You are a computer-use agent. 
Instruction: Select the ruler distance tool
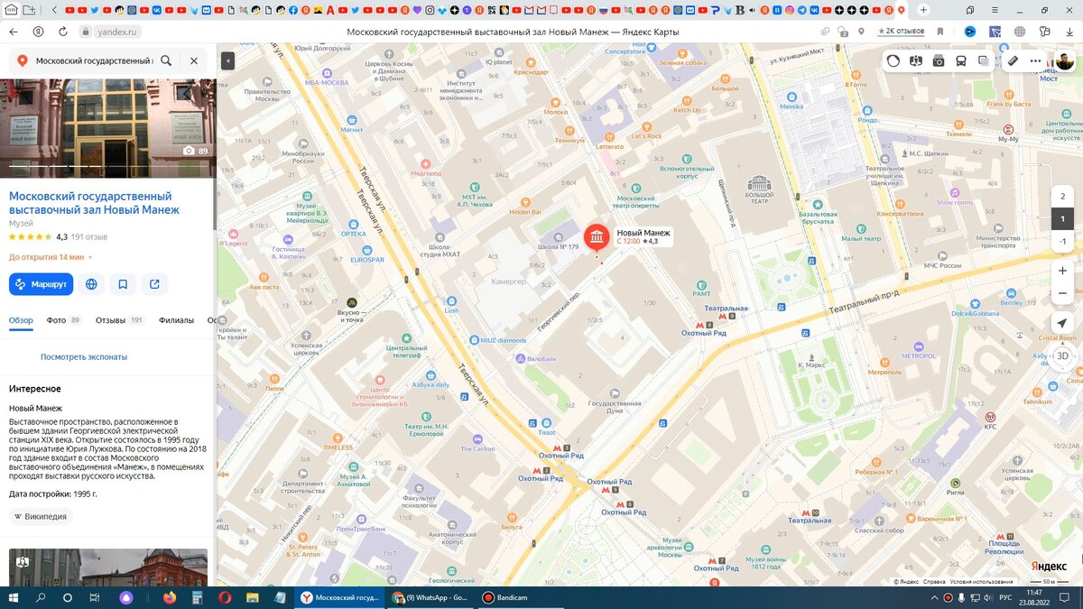1013,60
